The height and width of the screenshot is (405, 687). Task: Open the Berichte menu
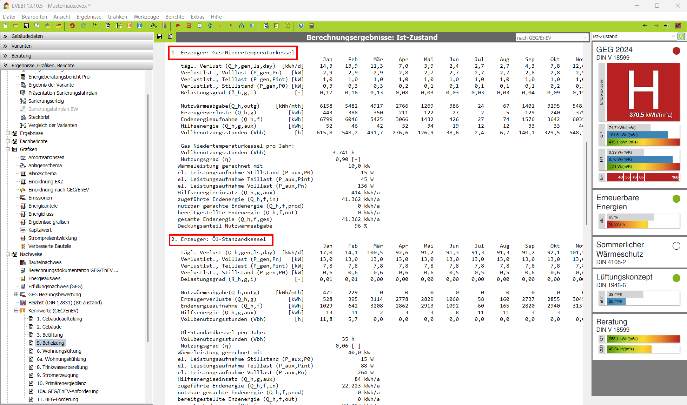point(174,16)
